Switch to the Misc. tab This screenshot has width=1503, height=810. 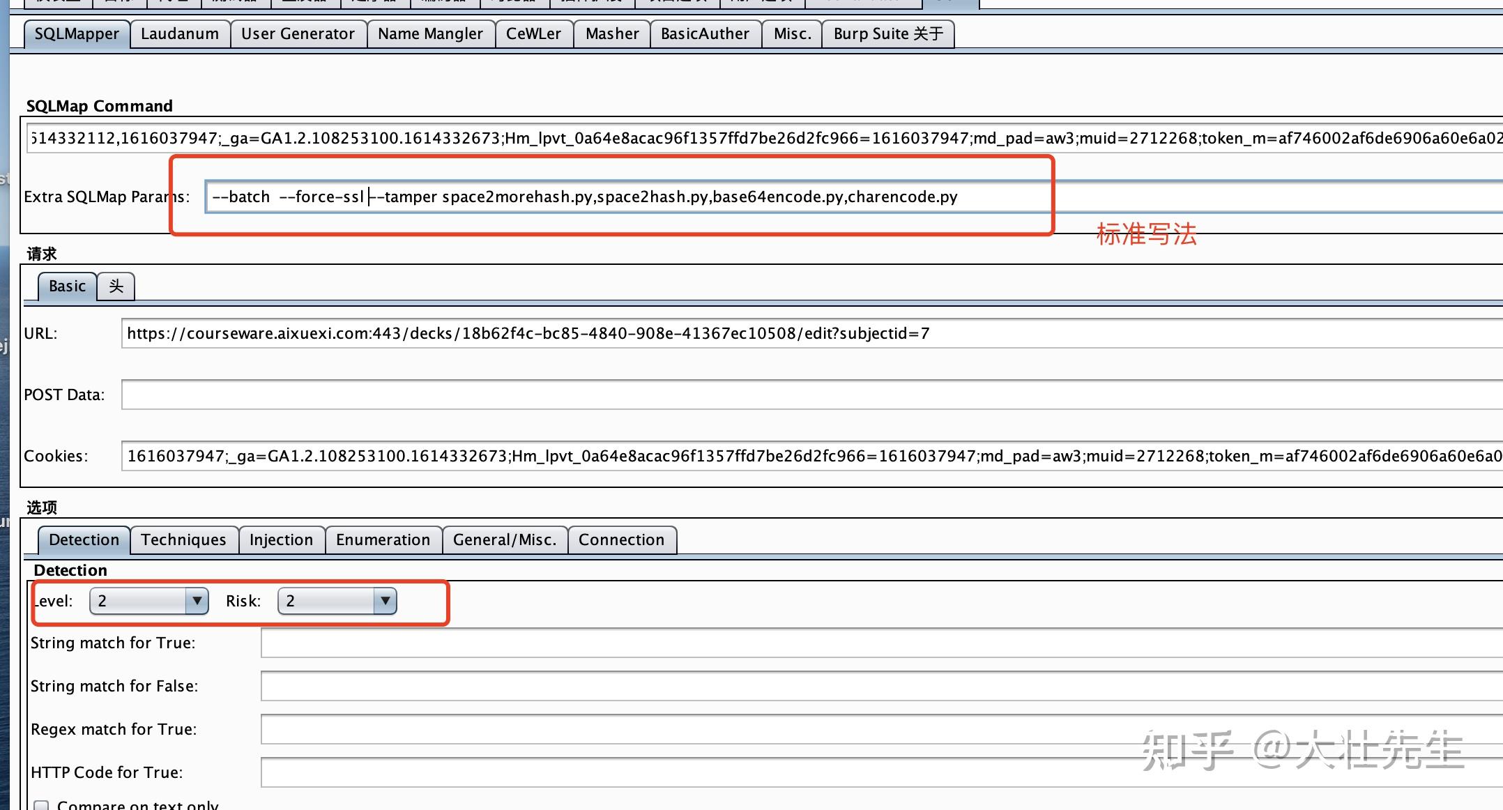(x=791, y=33)
